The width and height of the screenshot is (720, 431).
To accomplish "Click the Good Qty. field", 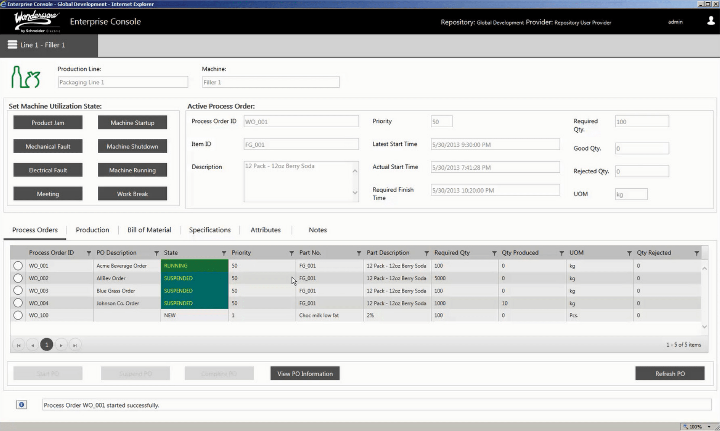I will click(x=642, y=148).
